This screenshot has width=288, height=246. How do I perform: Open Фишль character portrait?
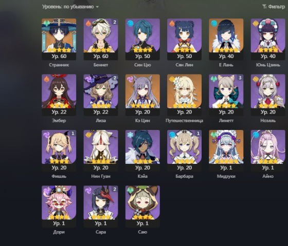pos(59,150)
